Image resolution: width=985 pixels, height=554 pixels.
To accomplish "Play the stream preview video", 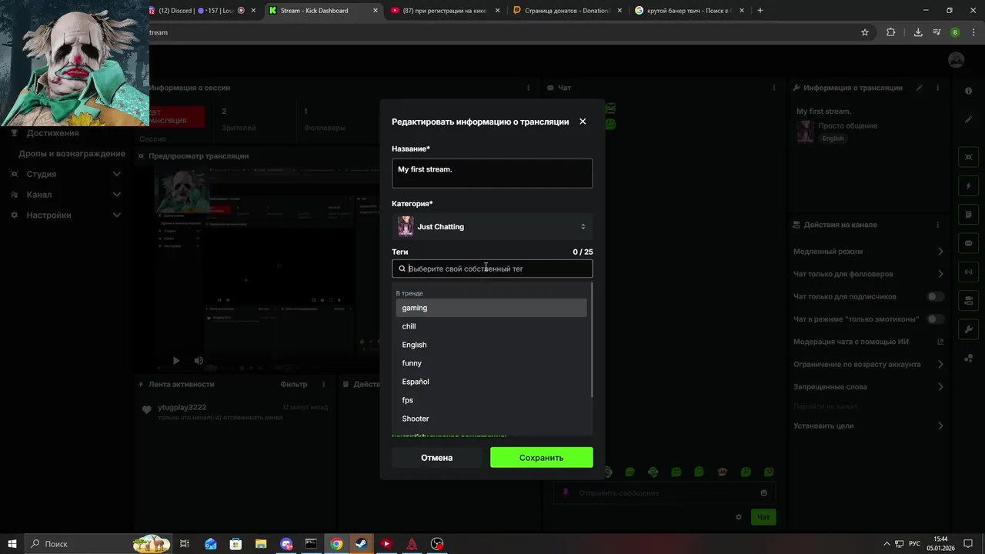I will (175, 360).
